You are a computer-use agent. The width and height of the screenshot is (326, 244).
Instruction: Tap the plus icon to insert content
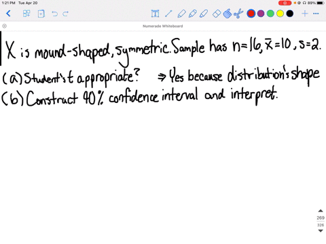(x=305, y=14)
